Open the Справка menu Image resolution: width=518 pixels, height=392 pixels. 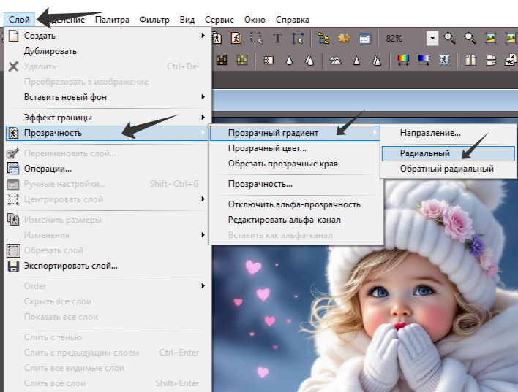pyautogui.click(x=292, y=20)
